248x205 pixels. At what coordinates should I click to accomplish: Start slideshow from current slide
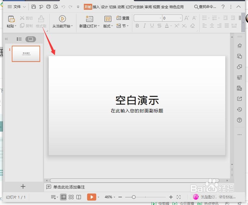(62, 19)
